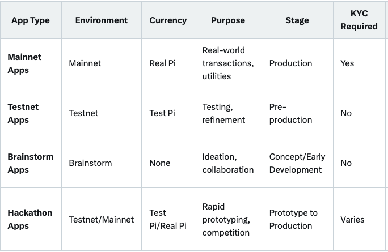The height and width of the screenshot is (252, 388).
Task: Select the Varies KYC cell
Action: click(x=352, y=220)
